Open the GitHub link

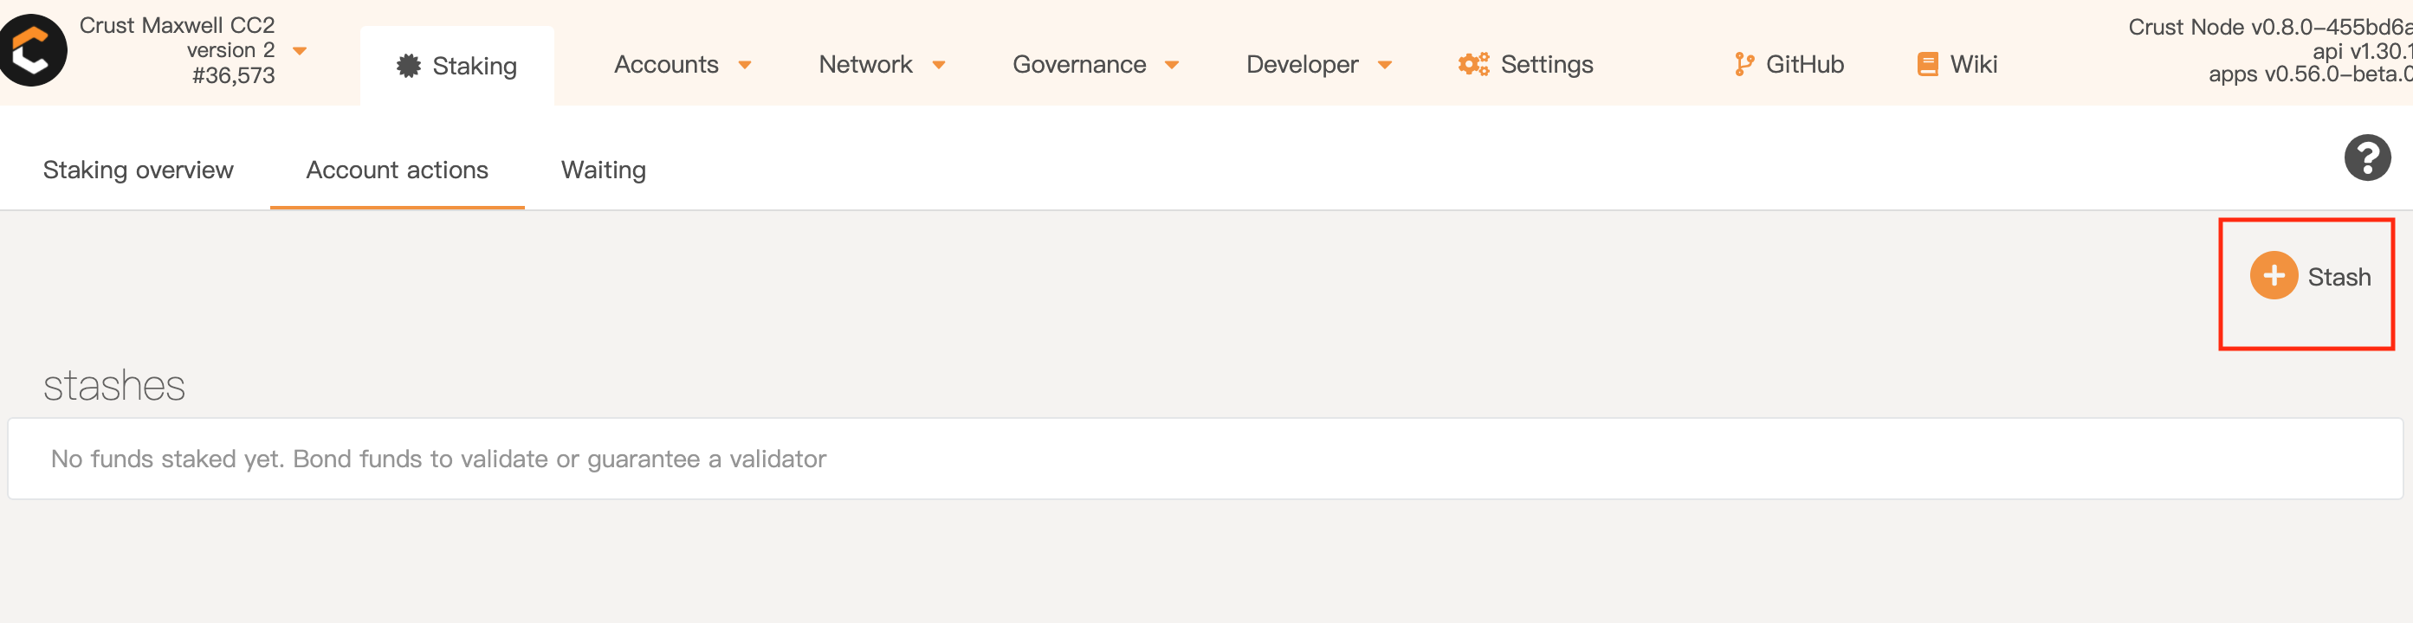[1804, 65]
